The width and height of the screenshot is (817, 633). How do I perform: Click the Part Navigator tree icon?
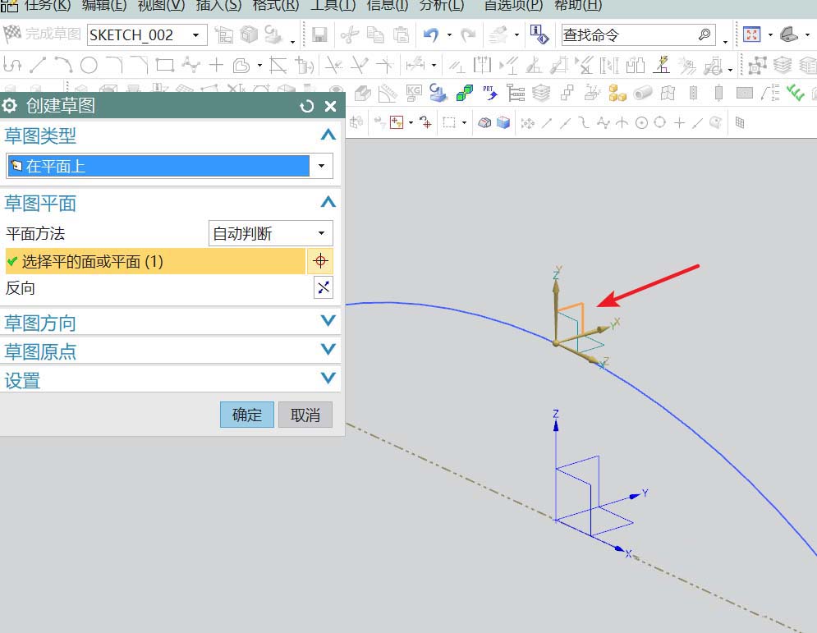(x=516, y=94)
